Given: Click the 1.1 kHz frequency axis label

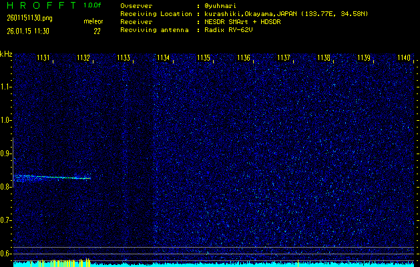Looking at the screenshot, I should (x=6, y=87).
